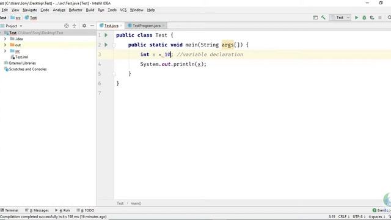Open the Navigate menu

click(30, 10)
